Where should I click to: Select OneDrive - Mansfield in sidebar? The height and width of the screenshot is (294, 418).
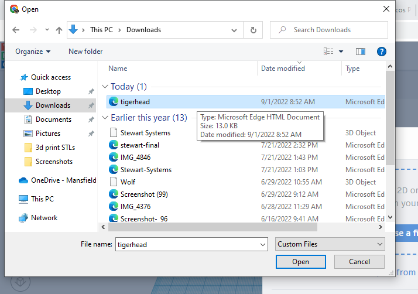coord(63,180)
